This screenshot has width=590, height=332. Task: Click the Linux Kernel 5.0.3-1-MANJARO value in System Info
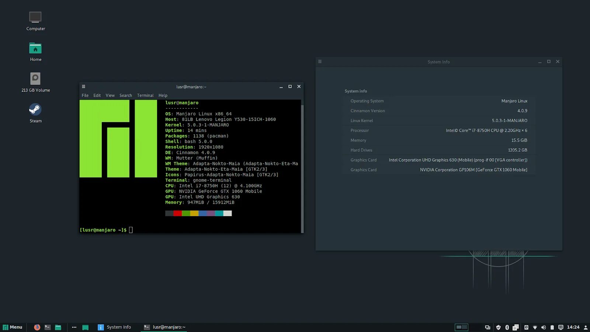(x=509, y=121)
